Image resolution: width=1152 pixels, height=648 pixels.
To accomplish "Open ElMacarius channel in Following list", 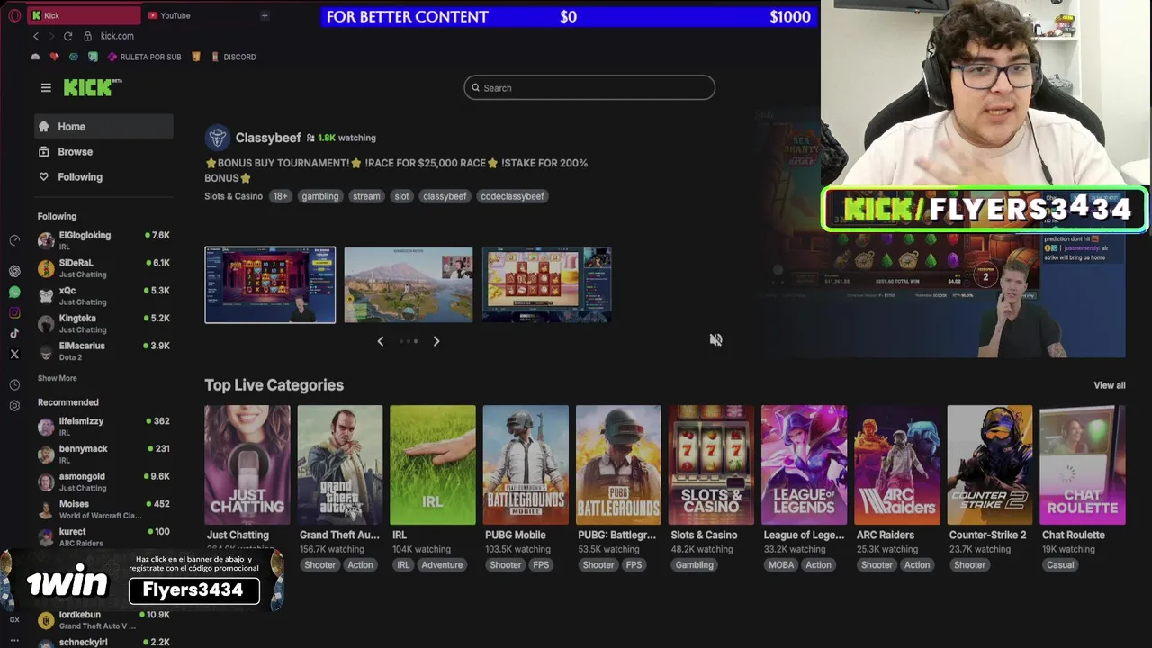I will point(103,351).
